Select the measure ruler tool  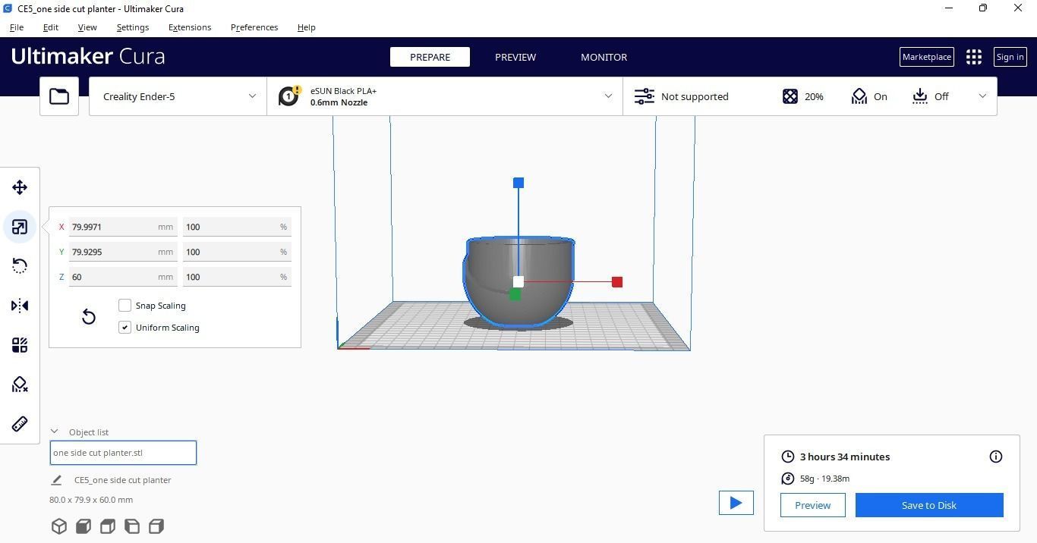[x=20, y=424]
